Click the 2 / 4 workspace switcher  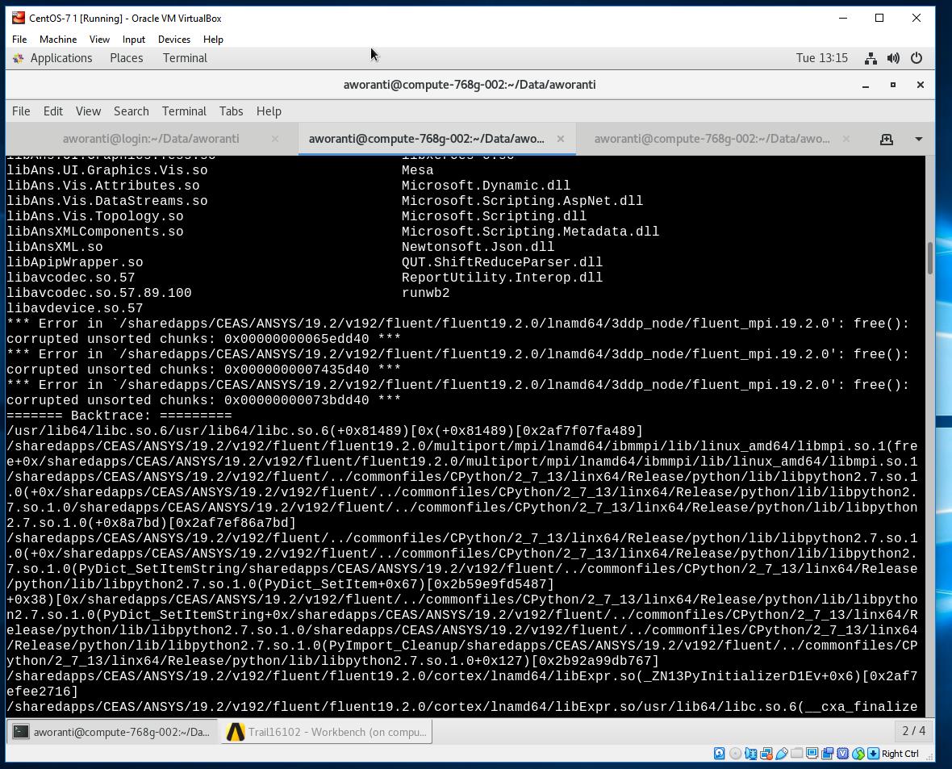[x=914, y=731]
